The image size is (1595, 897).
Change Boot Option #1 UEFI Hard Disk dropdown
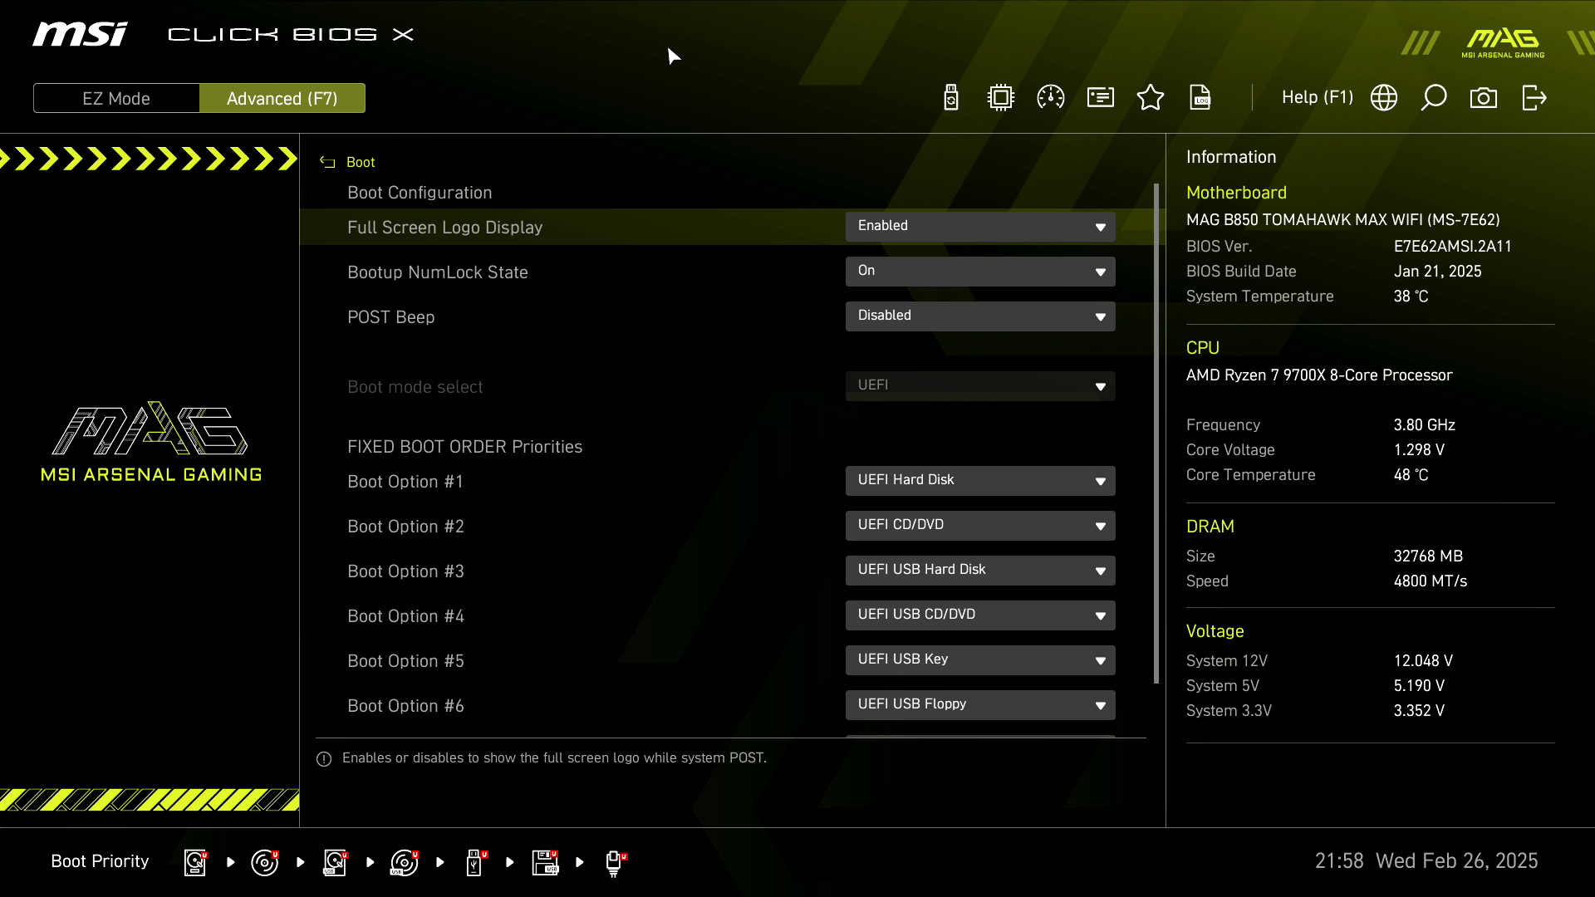(x=980, y=481)
